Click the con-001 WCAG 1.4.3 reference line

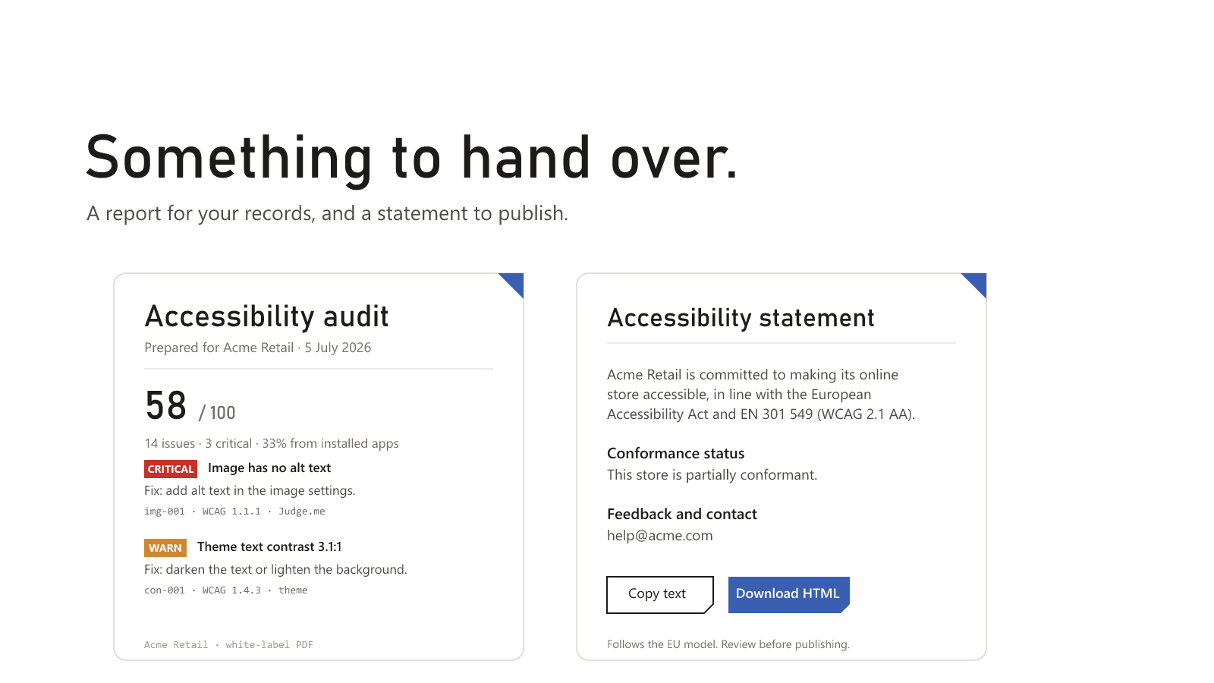pos(226,590)
